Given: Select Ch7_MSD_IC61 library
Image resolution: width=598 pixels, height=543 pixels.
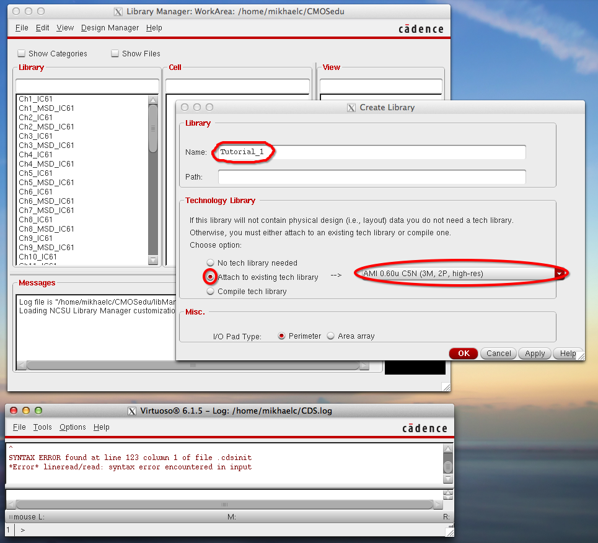Looking at the screenshot, I should tap(46, 211).
